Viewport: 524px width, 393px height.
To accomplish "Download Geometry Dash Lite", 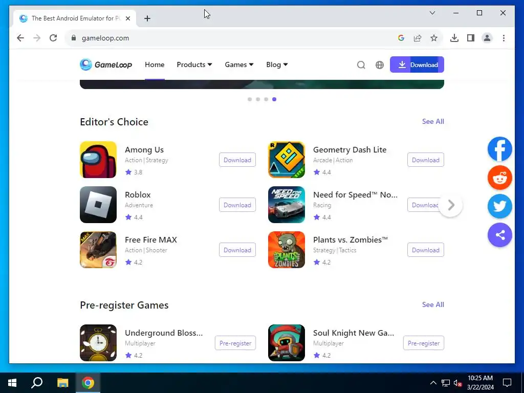I will (x=425, y=160).
